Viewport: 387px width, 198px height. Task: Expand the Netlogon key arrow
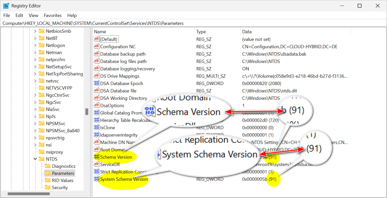point(35,46)
